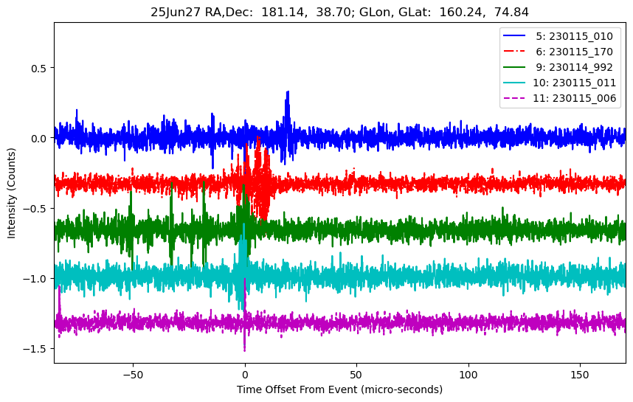Viewport: 633px width, 402px height.
Task: Click the plot title starting with 25Jun27 RA,Dec
Action: pos(339,12)
